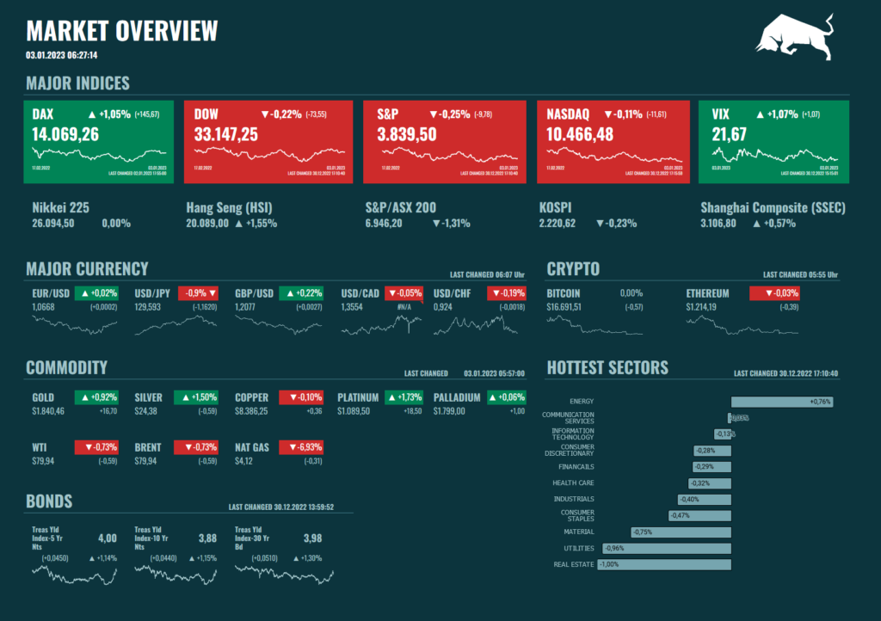The width and height of the screenshot is (881, 621).
Task: Click the MATERIAL sector bar
Action: click(681, 532)
